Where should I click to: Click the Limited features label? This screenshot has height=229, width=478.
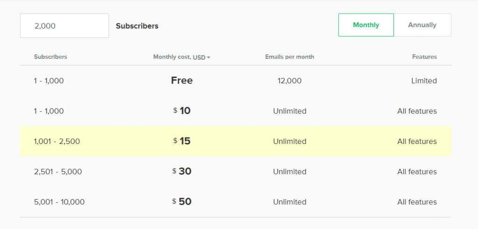(x=424, y=81)
